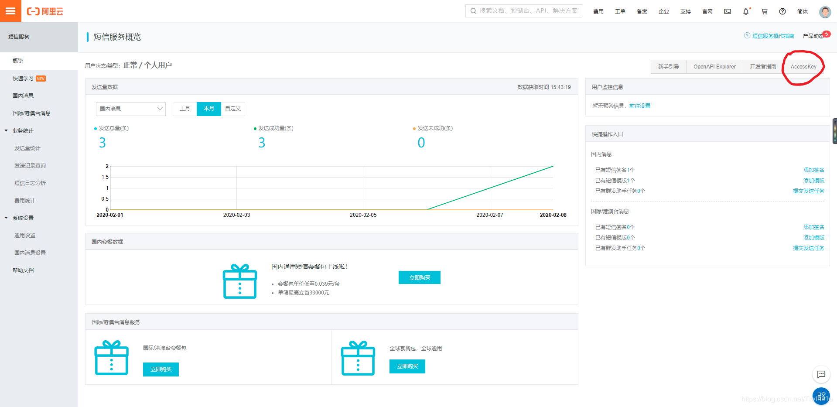Click 添加签名 link under 国内消息
This screenshot has width=837, height=407.
pyautogui.click(x=813, y=170)
